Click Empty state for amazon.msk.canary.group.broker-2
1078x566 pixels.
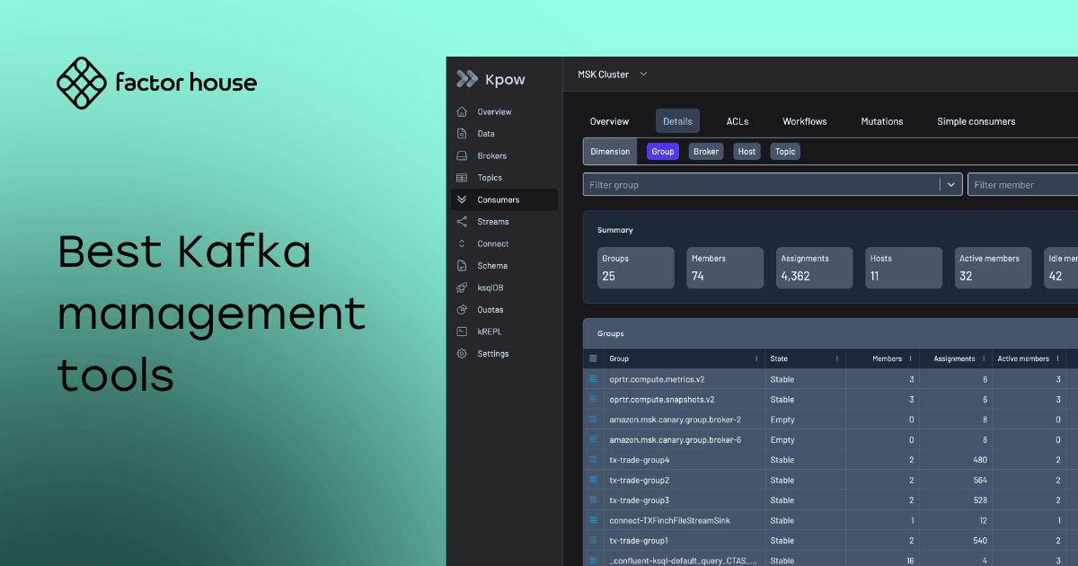[782, 420]
